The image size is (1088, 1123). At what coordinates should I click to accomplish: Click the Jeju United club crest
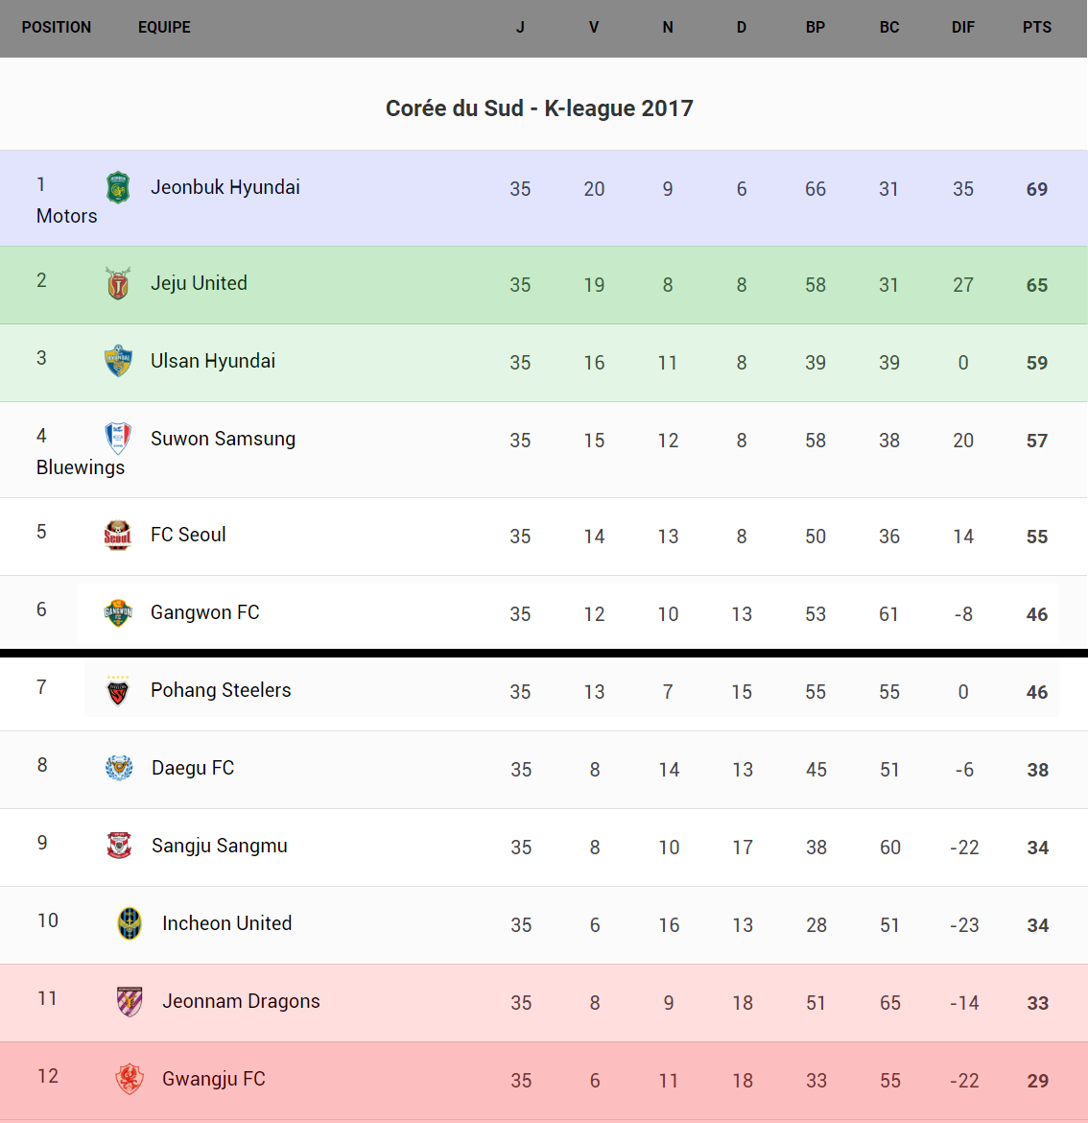[x=118, y=283]
